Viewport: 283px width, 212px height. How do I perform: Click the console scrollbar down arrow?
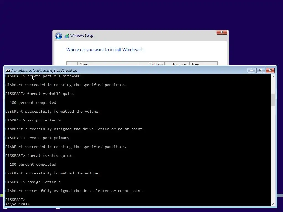coord(273,204)
